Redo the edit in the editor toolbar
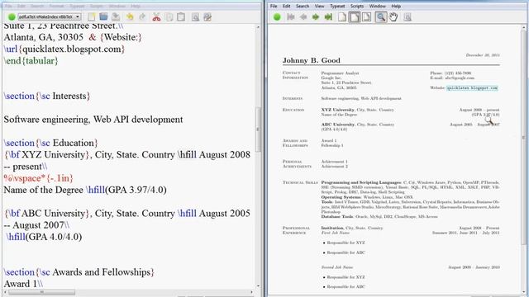This screenshot has width=529, height=297. point(142,16)
